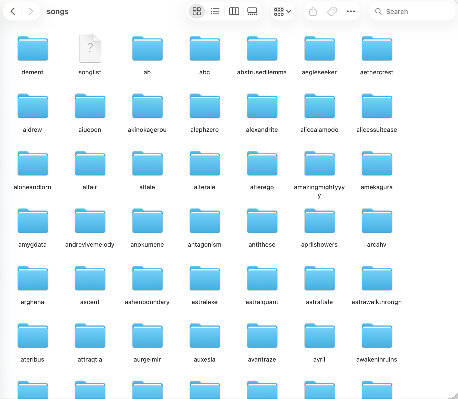Viewport: 458px width, 399px height.
Task: Select the aethercrest folder icon
Action: (x=377, y=48)
